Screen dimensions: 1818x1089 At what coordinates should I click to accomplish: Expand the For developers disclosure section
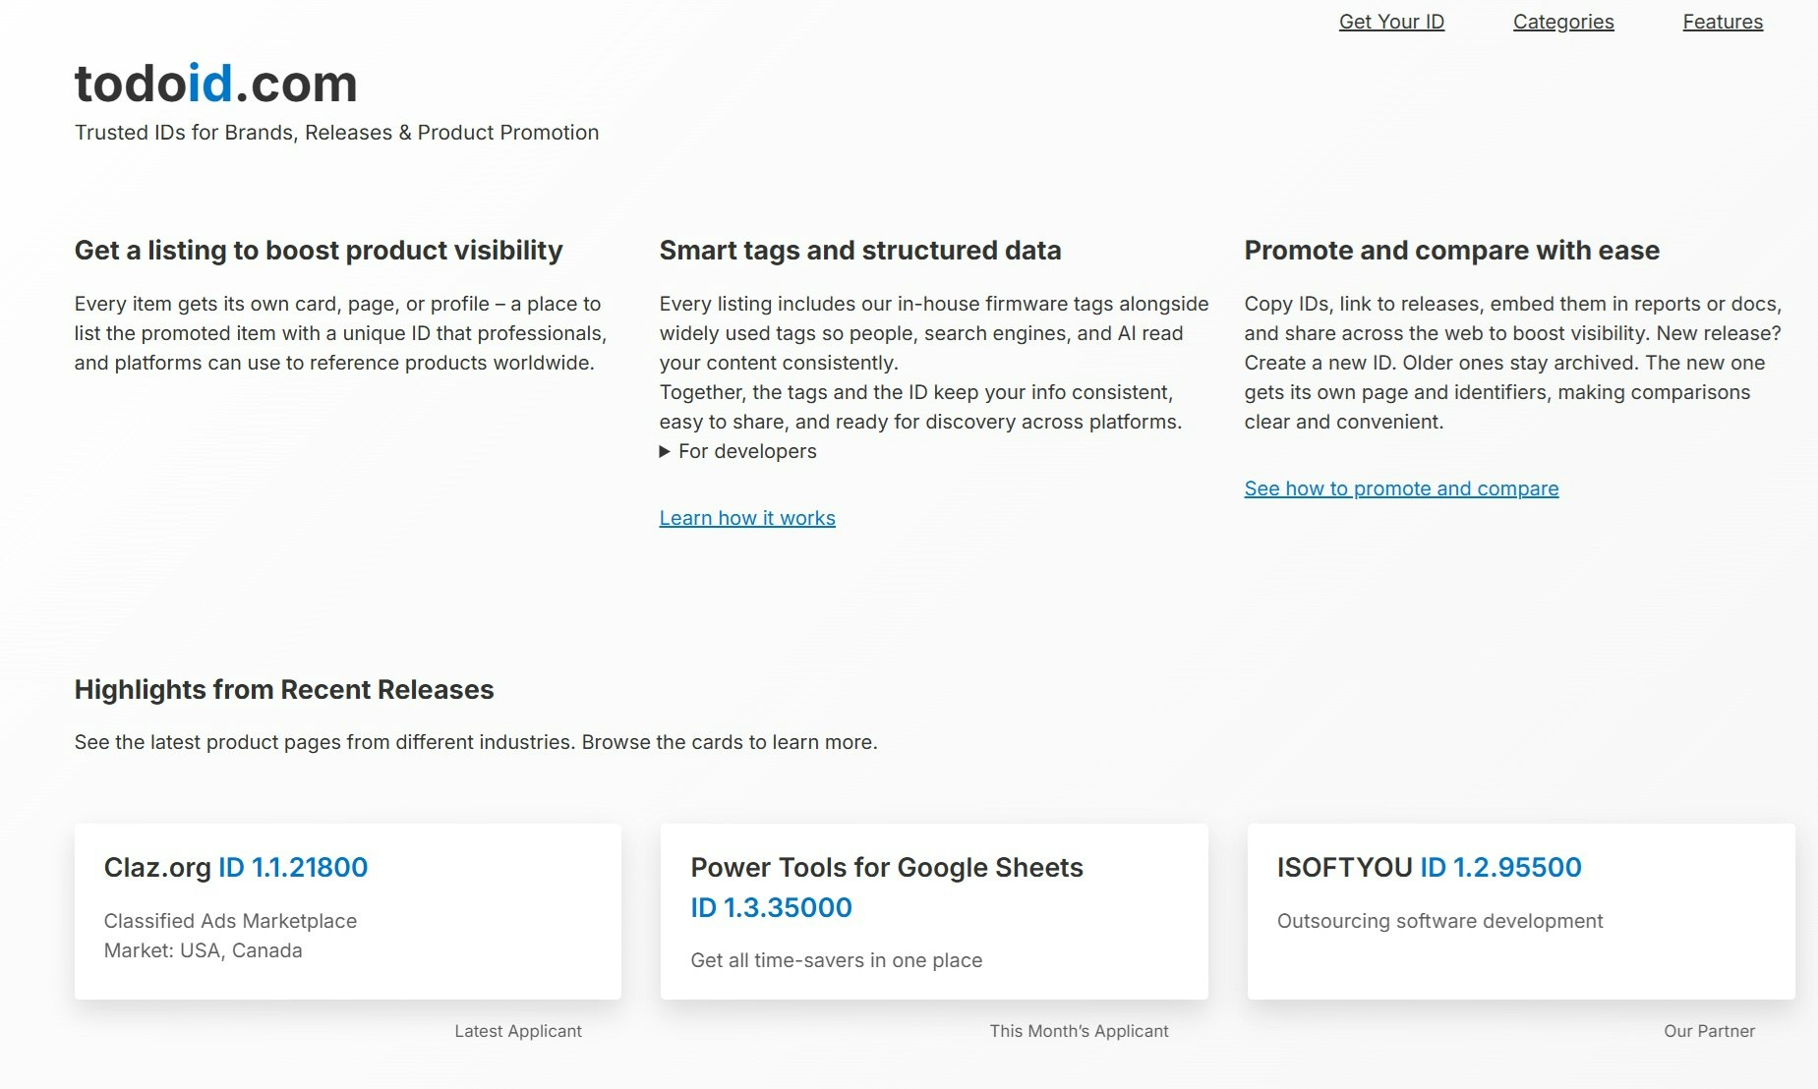coord(737,451)
